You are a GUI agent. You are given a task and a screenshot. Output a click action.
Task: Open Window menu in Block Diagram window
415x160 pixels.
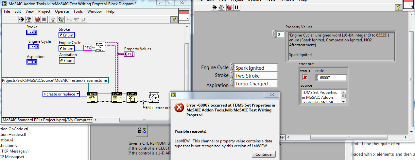pyautogui.click(x=94, y=11)
